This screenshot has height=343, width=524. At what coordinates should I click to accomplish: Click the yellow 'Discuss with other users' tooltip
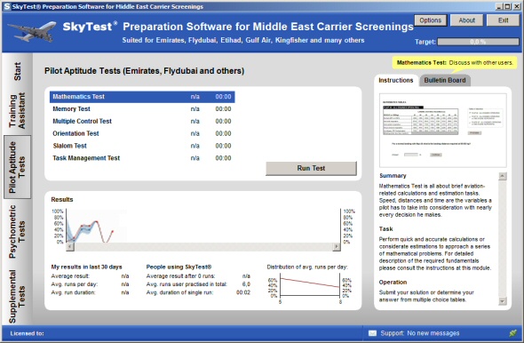coord(455,62)
